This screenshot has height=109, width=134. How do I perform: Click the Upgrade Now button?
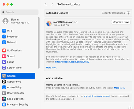[121, 22]
